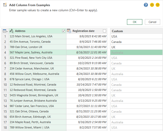Select '5435 Magnolia Street, Birmingham, UK' cell

(38, 95)
